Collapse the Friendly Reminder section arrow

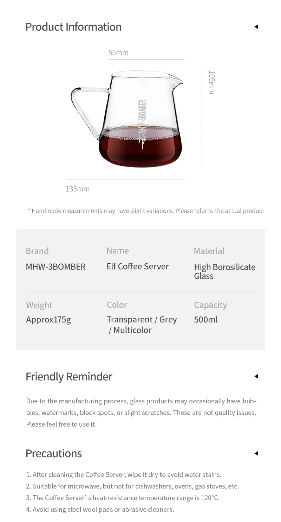click(256, 376)
